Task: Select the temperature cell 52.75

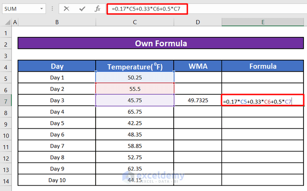Action: [135, 157]
